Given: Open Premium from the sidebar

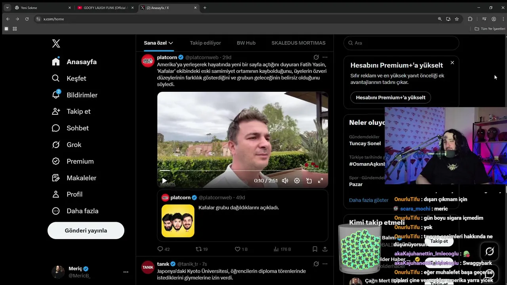Looking at the screenshot, I should (x=73, y=161).
